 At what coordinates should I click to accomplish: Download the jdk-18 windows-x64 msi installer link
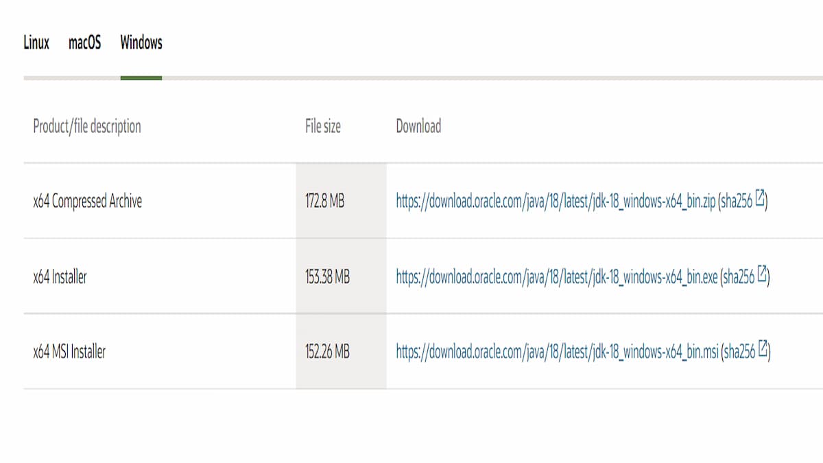point(557,352)
